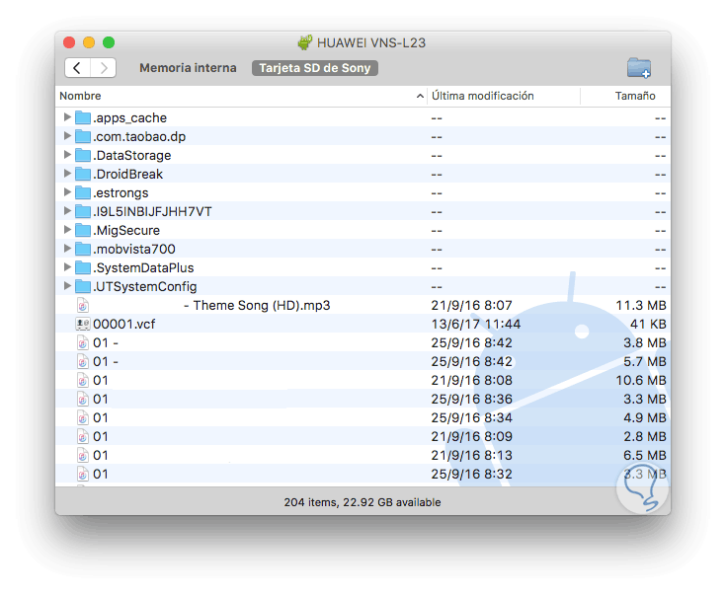726x594 pixels.
Task: Expand the .DataStorage folder triangle
Action: (67, 155)
